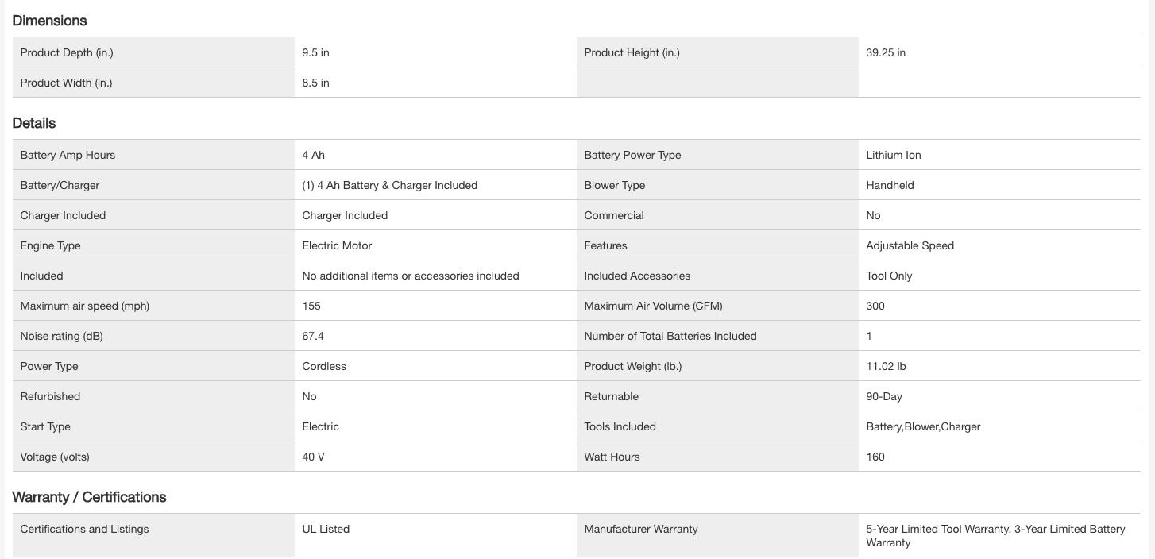Click the 67.4 noise rating value
The image size is (1155, 559).
(x=313, y=337)
